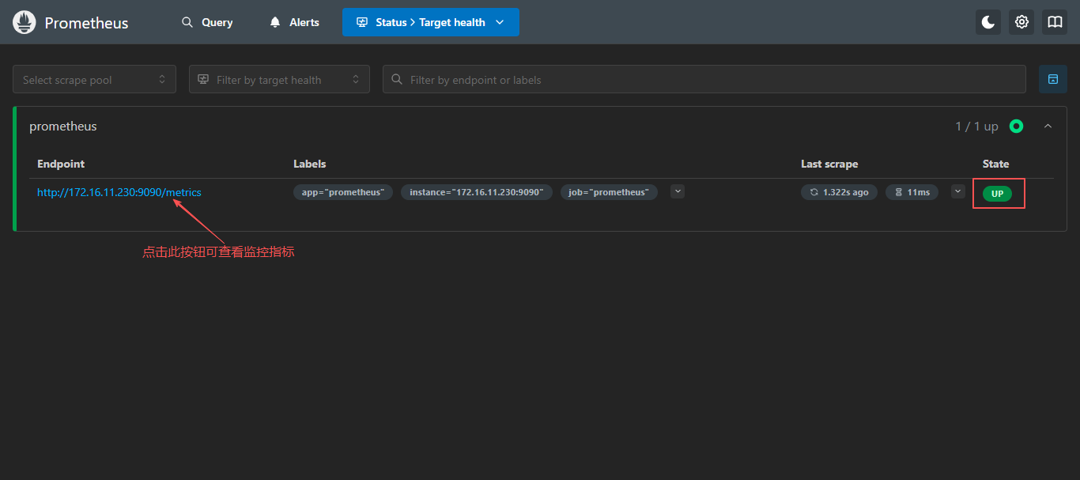Click the State column header
The height and width of the screenshot is (480, 1080).
click(996, 164)
